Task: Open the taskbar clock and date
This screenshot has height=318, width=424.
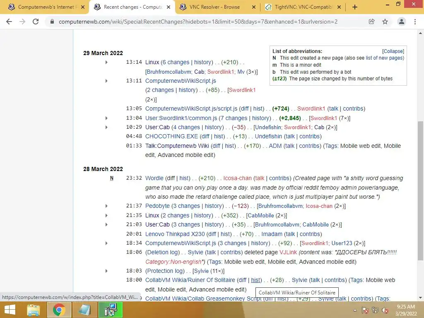Action: pos(406,310)
